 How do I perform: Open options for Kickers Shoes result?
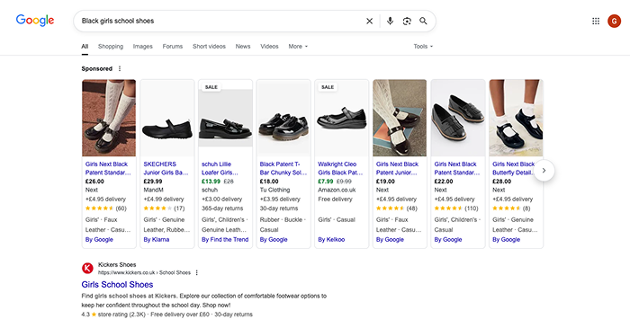(196, 272)
